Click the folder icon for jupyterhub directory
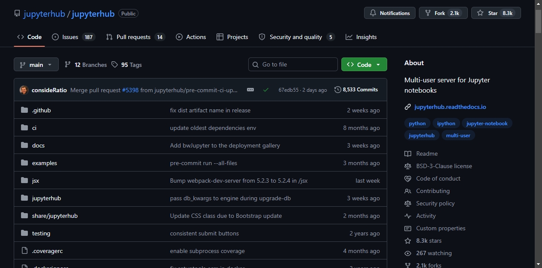The width and height of the screenshot is (542, 268). pyautogui.click(x=24, y=198)
